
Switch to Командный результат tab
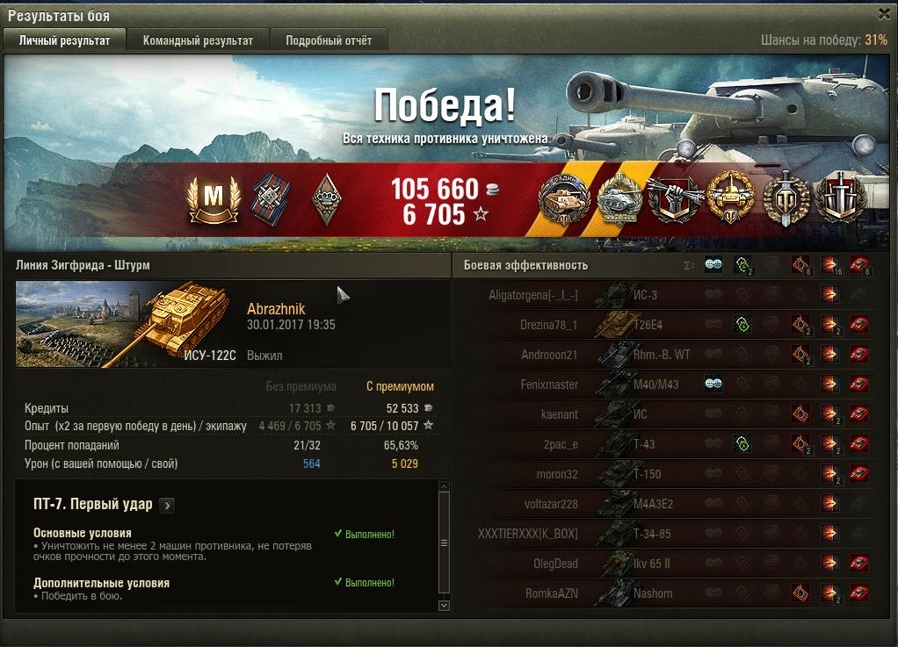pos(198,40)
